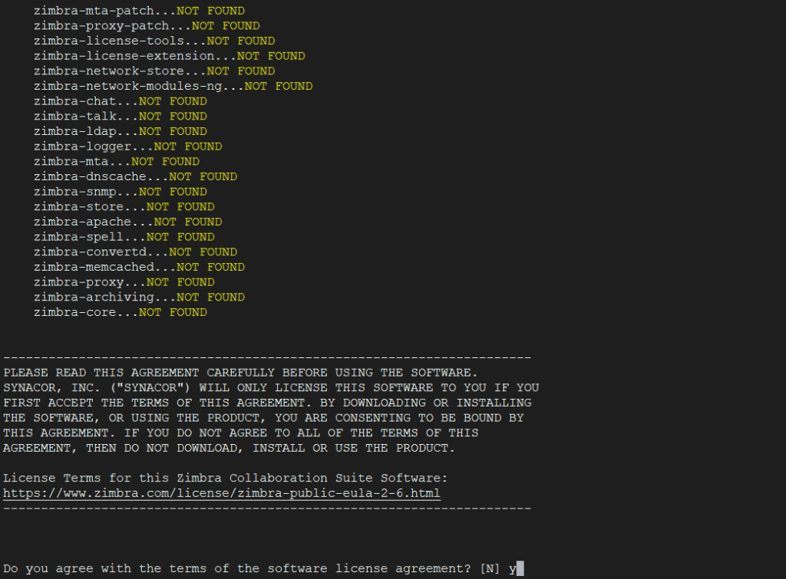Viewport: 786px width, 579px height.
Task: Select the zimbra-talk...NOT FOUND line
Action: (x=121, y=117)
